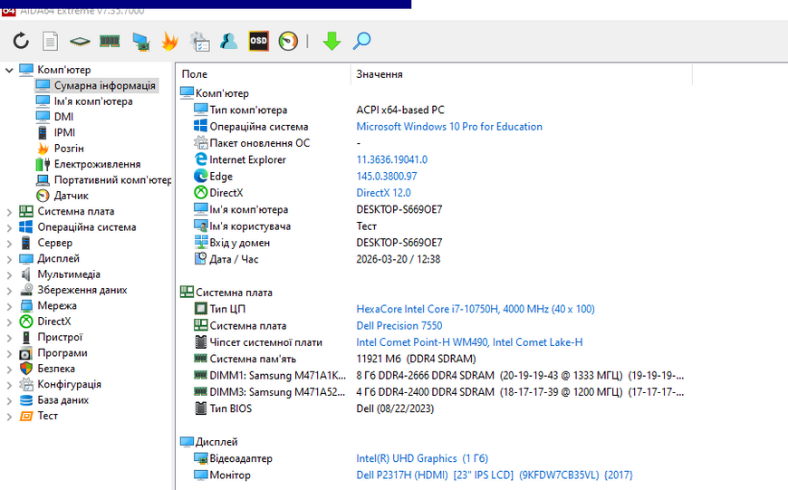
Task: Select the Пристрої tree item
Action: [60, 337]
